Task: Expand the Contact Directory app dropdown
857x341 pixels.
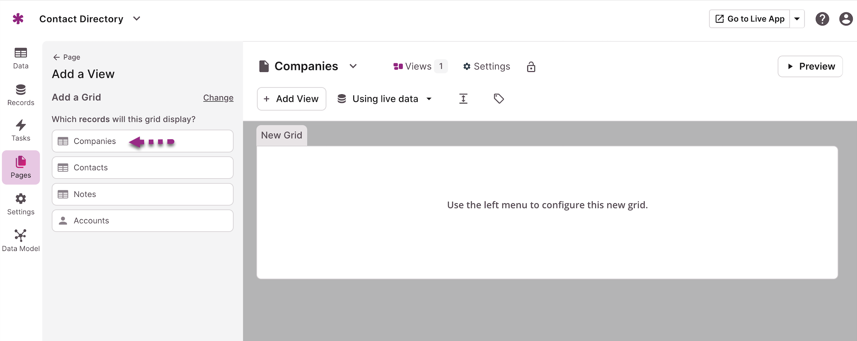Action: (136, 19)
